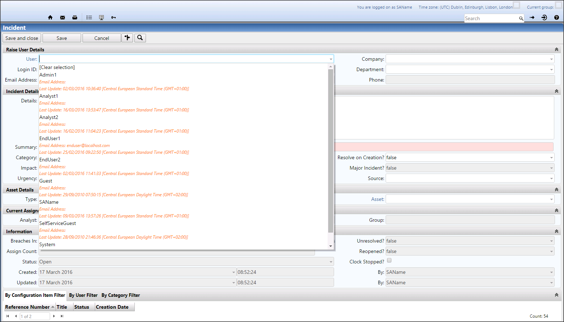The width and height of the screenshot is (564, 322).
Task: Open the bulleted list icon
Action: pos(89,17)
